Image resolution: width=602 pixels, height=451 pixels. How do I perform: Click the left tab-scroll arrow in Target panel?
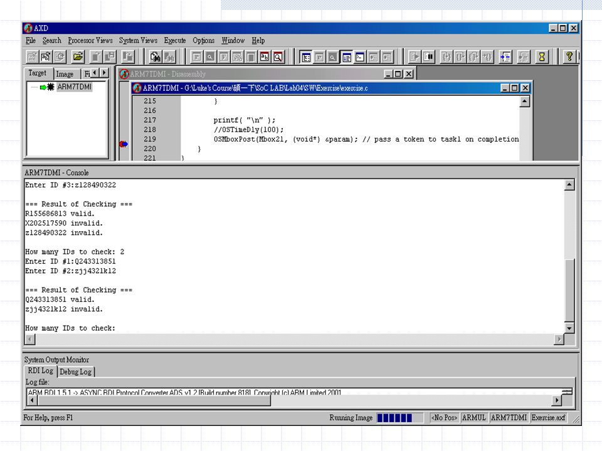point(95,73)
